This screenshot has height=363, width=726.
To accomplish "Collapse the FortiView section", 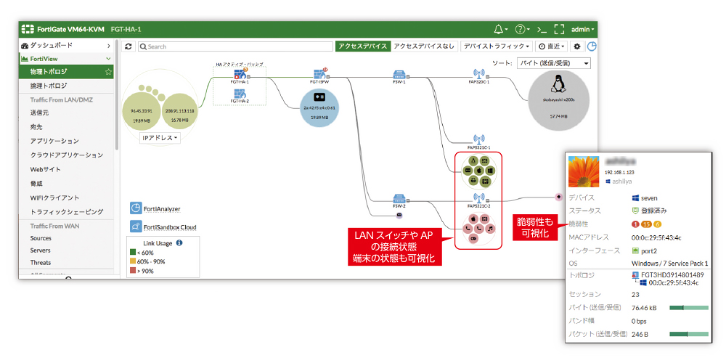I will (x=109, y=59).
